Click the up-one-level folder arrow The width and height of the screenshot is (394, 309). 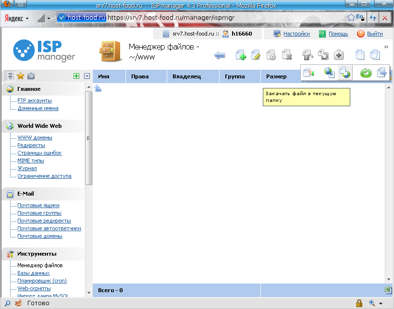click(98, 88)
